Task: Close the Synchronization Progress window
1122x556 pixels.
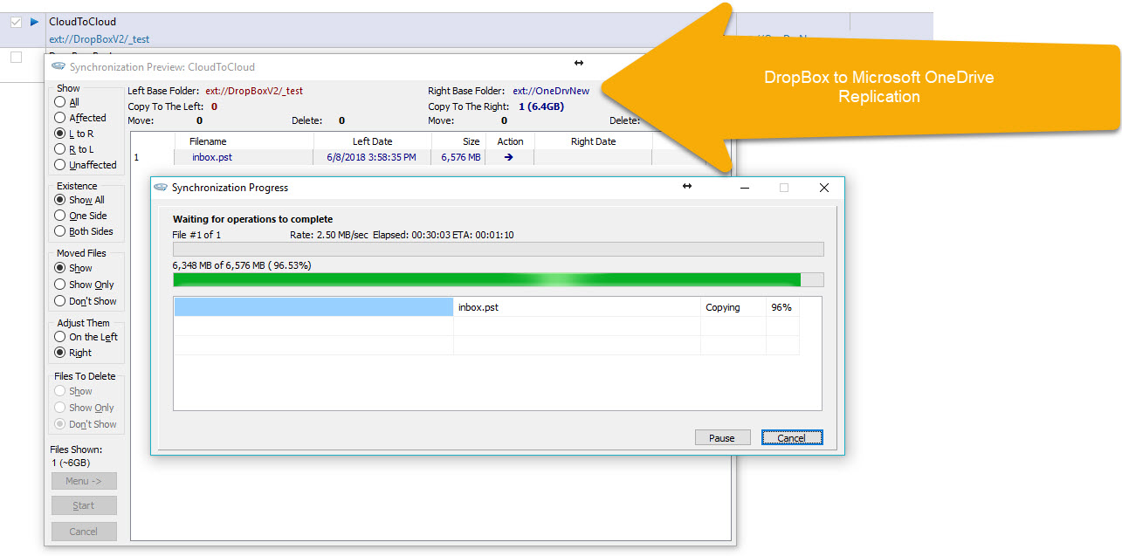Action: [823, 188]
